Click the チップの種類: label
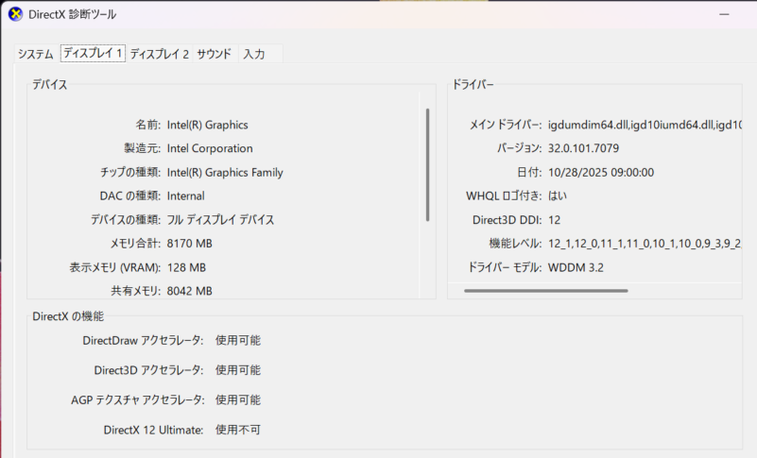Screen dimensions: 757x458 [x=130, y=172]
